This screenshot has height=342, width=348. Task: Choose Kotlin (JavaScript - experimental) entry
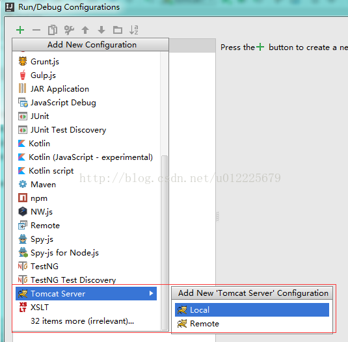pos(86,157)
